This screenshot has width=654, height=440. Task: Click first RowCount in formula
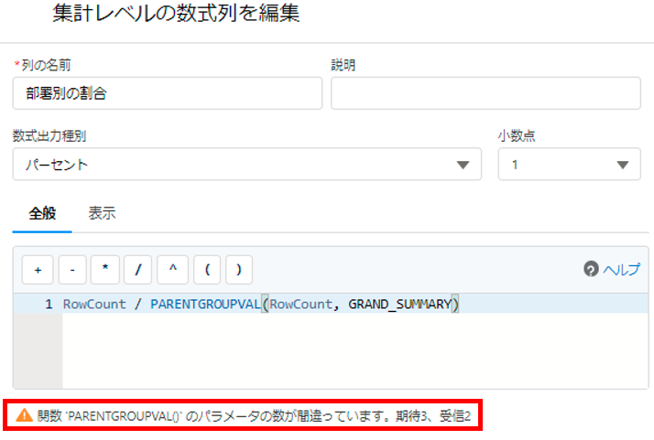(94, 305)
